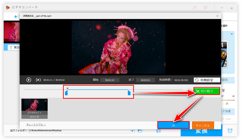The height and width of the screenshot is (140, 241).
Task: Click the right blue trim handle
Action: (129, 93)
